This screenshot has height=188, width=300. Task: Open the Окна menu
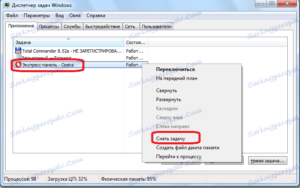pyautogui.click(x=75, y=15)
